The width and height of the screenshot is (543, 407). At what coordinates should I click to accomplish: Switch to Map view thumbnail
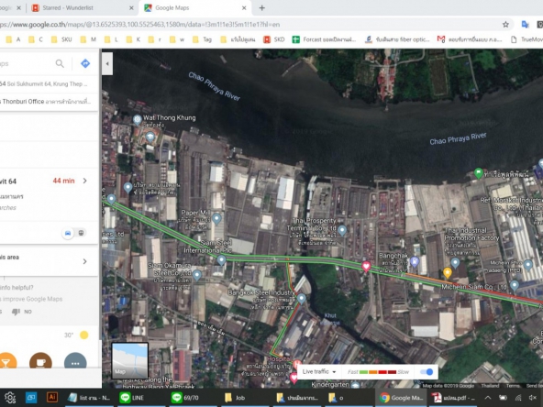click(x=130, y=360)
